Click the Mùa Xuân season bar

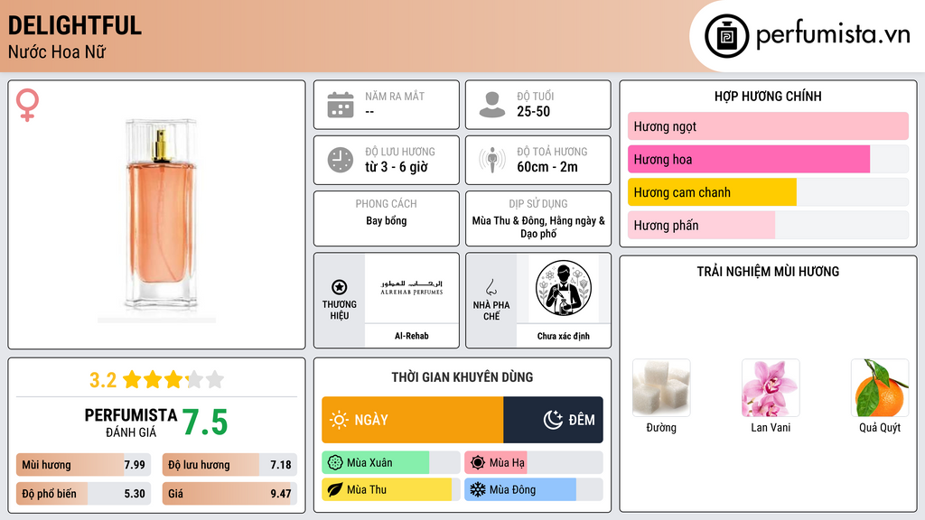coord(390,463)
